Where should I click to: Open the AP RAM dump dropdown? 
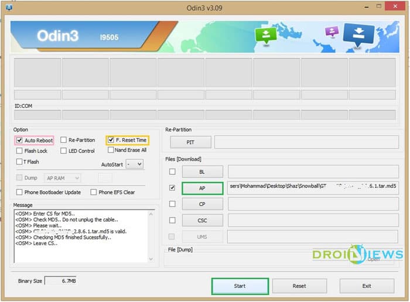(x=63, y=178)
